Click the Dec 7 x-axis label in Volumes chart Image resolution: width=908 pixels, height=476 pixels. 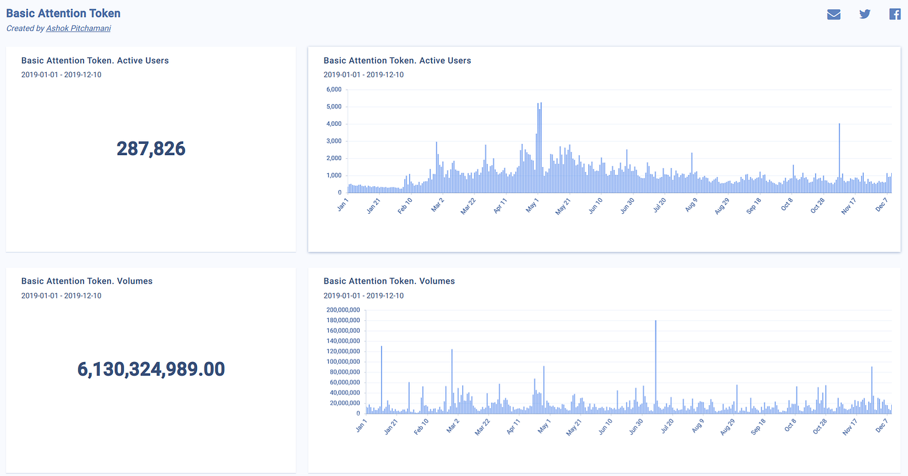(882, 426)
